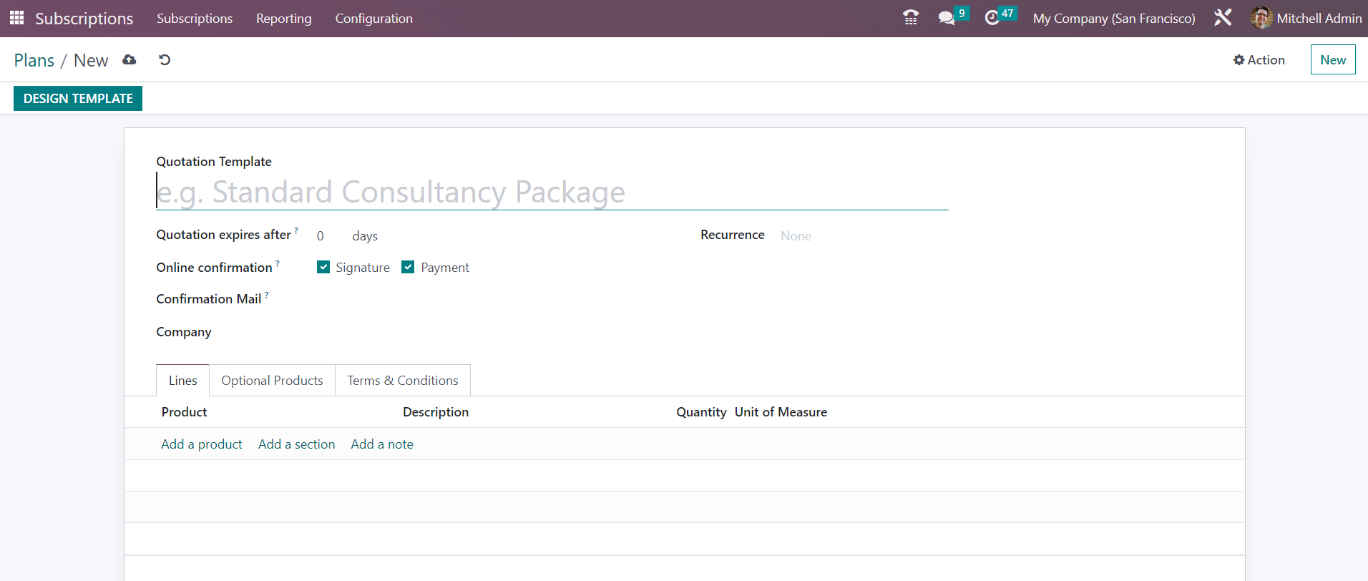This screenshot has width=1368, height=581.
Task: Click the Subscriptions app title
Action: coord(84,19)
